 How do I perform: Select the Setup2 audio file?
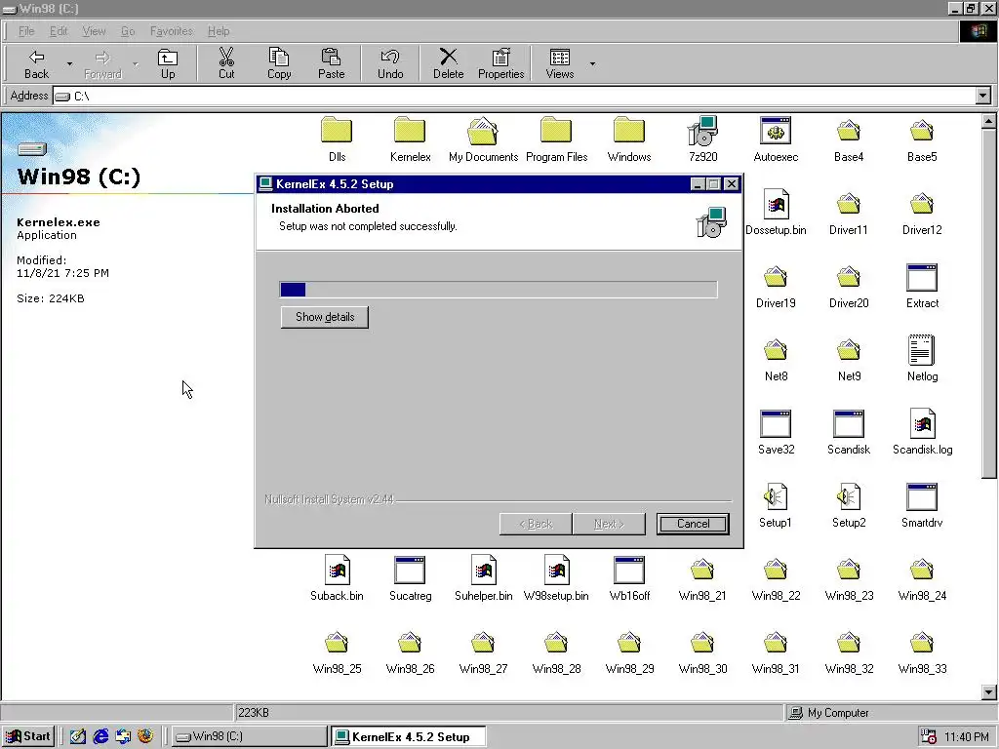coord(849,506)
